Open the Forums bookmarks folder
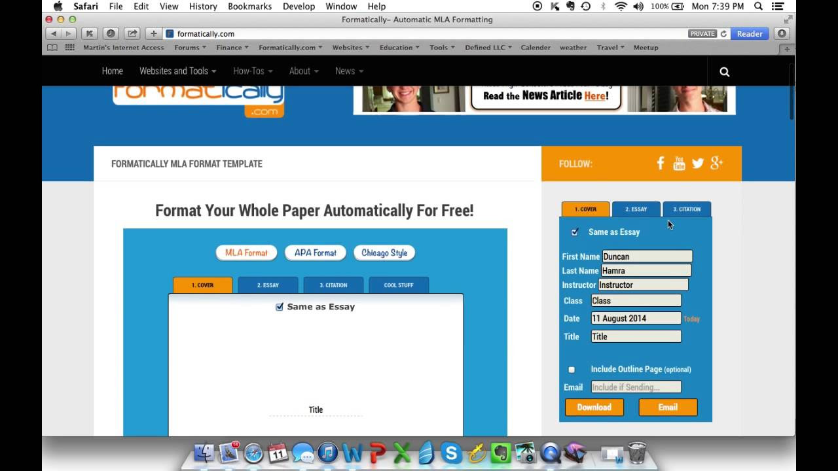 190,48
